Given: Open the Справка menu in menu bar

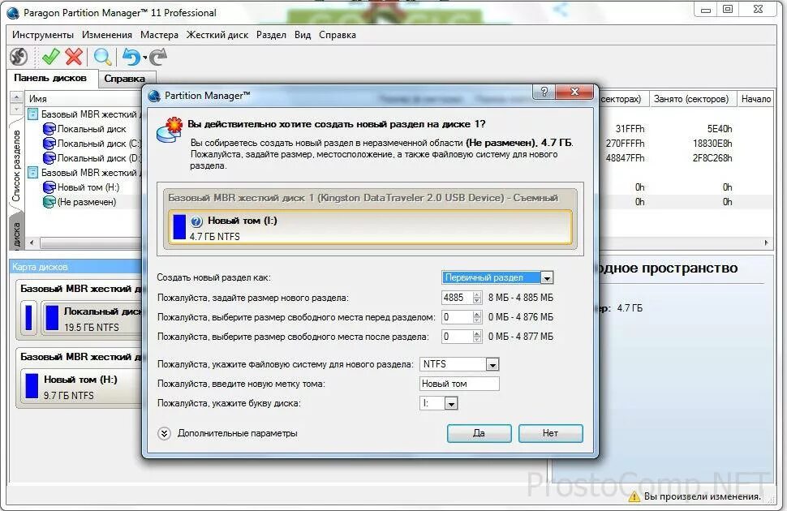Looking at the screenshot, I should [x=338, y=35].
